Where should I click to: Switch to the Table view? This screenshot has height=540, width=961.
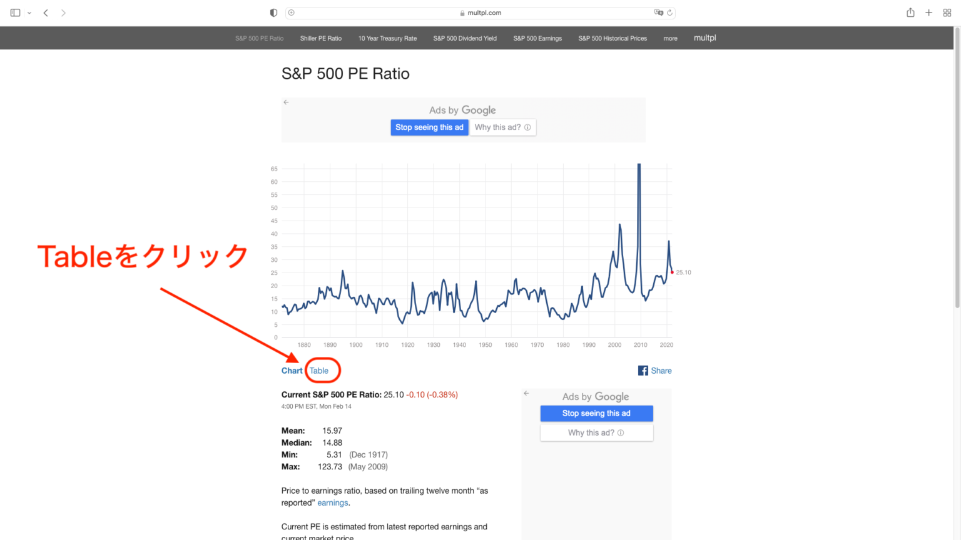[x=320, y=370]
